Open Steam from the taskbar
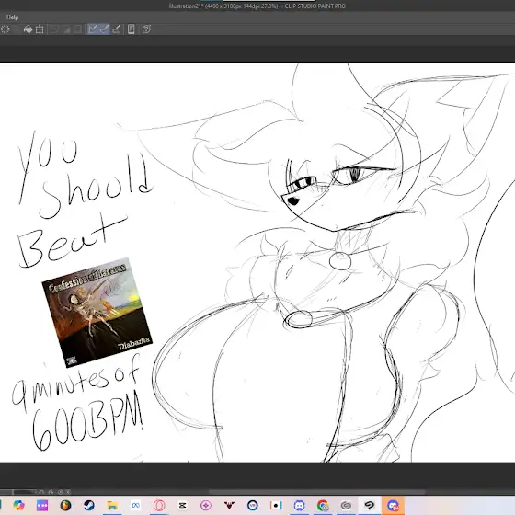Image resolution: width=515 pixels, height=515 pixels. [x=89, y=505]
